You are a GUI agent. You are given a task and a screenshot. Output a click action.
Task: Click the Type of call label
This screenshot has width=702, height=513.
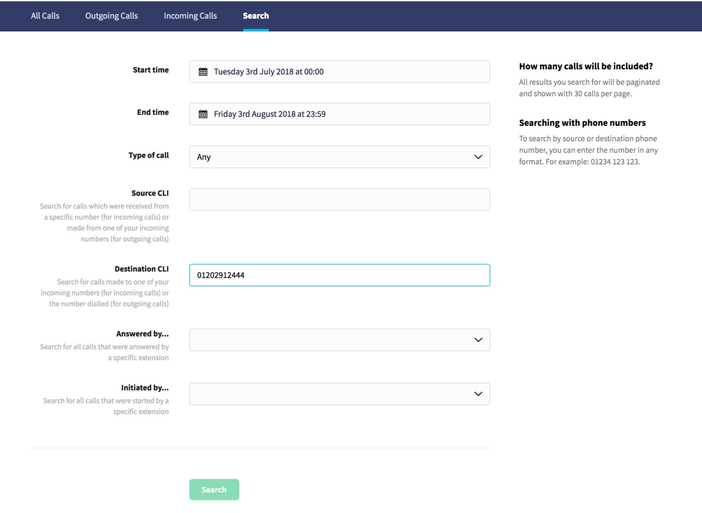[148, 155]
